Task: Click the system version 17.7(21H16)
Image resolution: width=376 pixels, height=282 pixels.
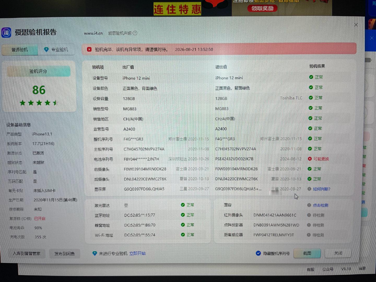Action: tap(43, 144)
